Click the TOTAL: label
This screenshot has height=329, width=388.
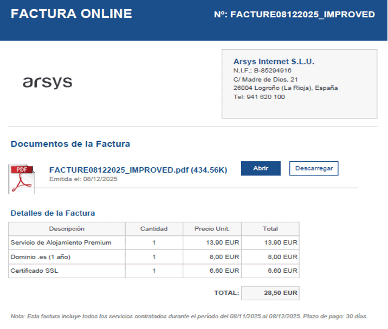point(227,293)
